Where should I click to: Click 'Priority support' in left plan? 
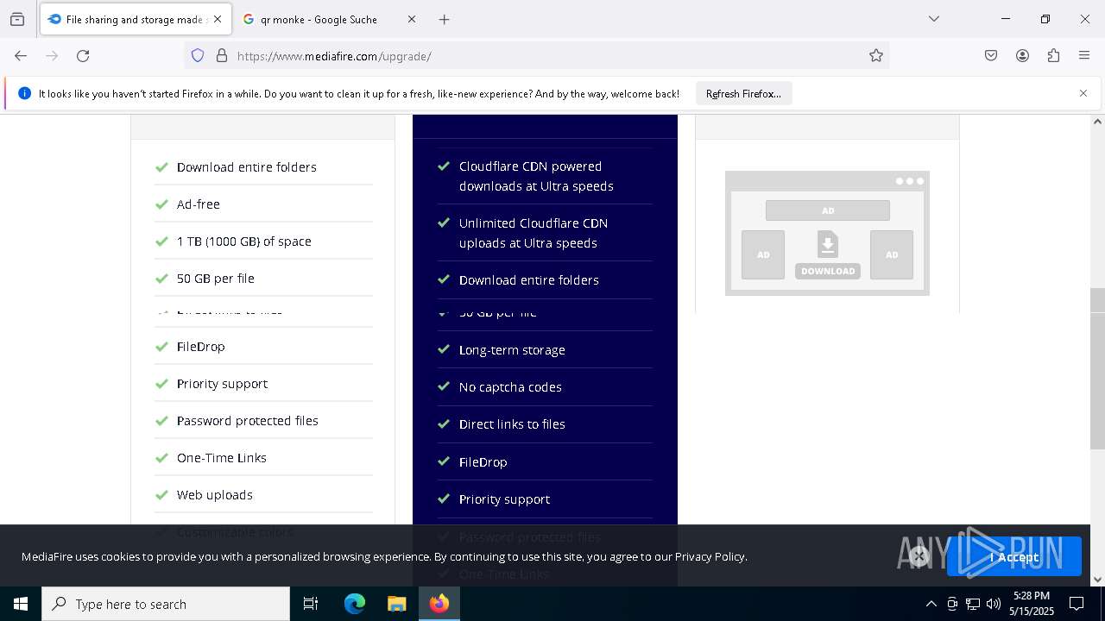pos(222,384)
